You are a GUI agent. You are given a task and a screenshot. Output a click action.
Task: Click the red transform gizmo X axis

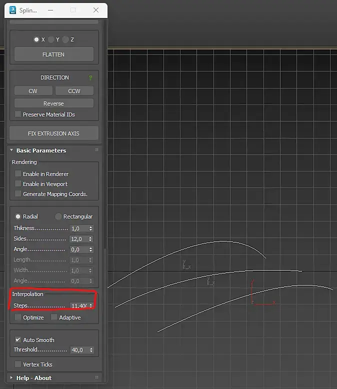[x=264, y=304]
